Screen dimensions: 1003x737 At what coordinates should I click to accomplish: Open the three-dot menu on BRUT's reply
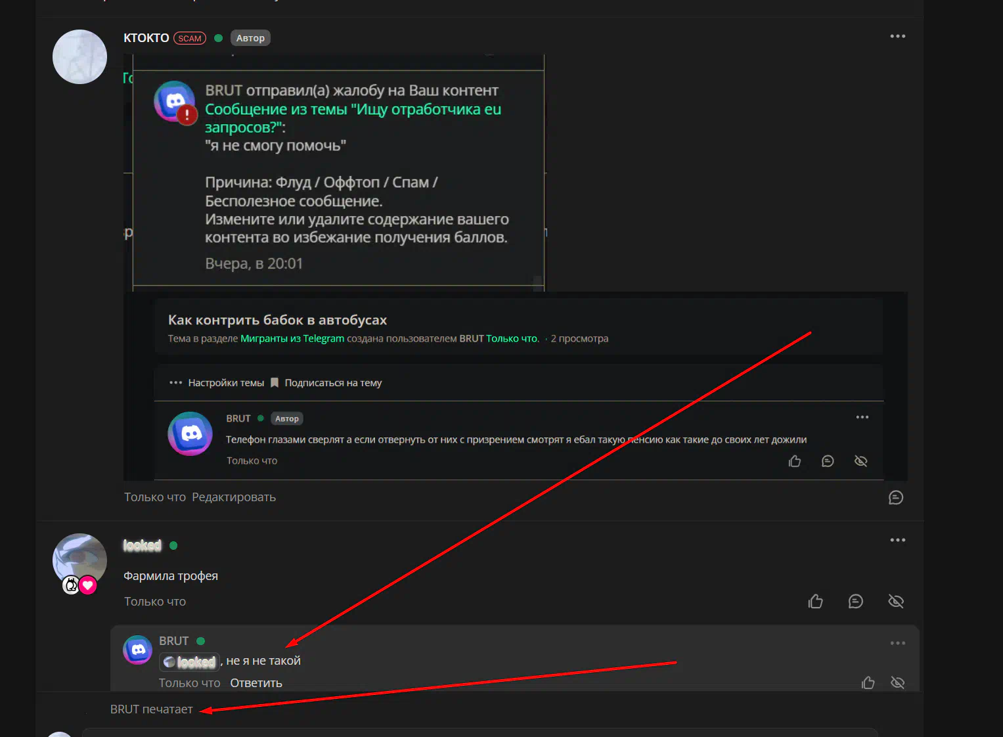[x=897, y=643]
